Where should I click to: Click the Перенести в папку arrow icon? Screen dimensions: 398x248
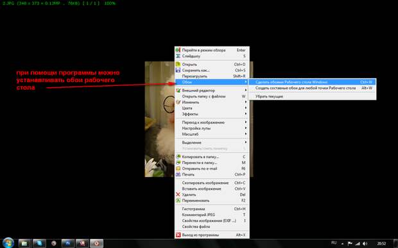[x=178, y=162]
